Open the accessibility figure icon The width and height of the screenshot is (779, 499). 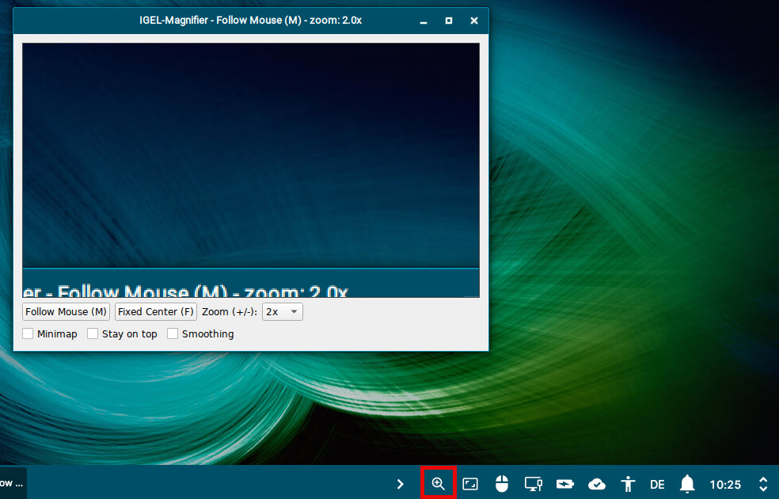click(x=629, y=484)
